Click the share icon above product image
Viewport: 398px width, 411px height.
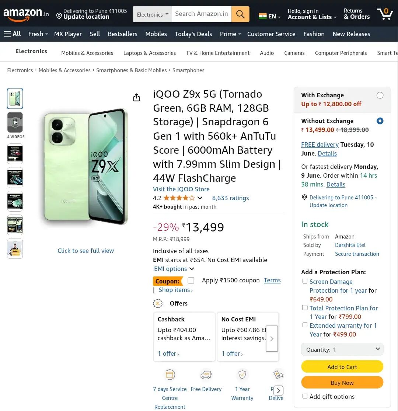click(x=136, y=97)
